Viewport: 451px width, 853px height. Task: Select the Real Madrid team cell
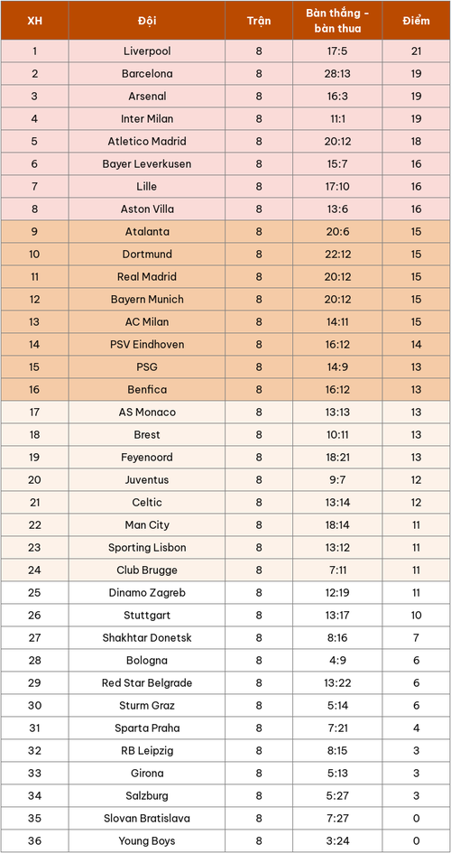click(x=147, y=277)
